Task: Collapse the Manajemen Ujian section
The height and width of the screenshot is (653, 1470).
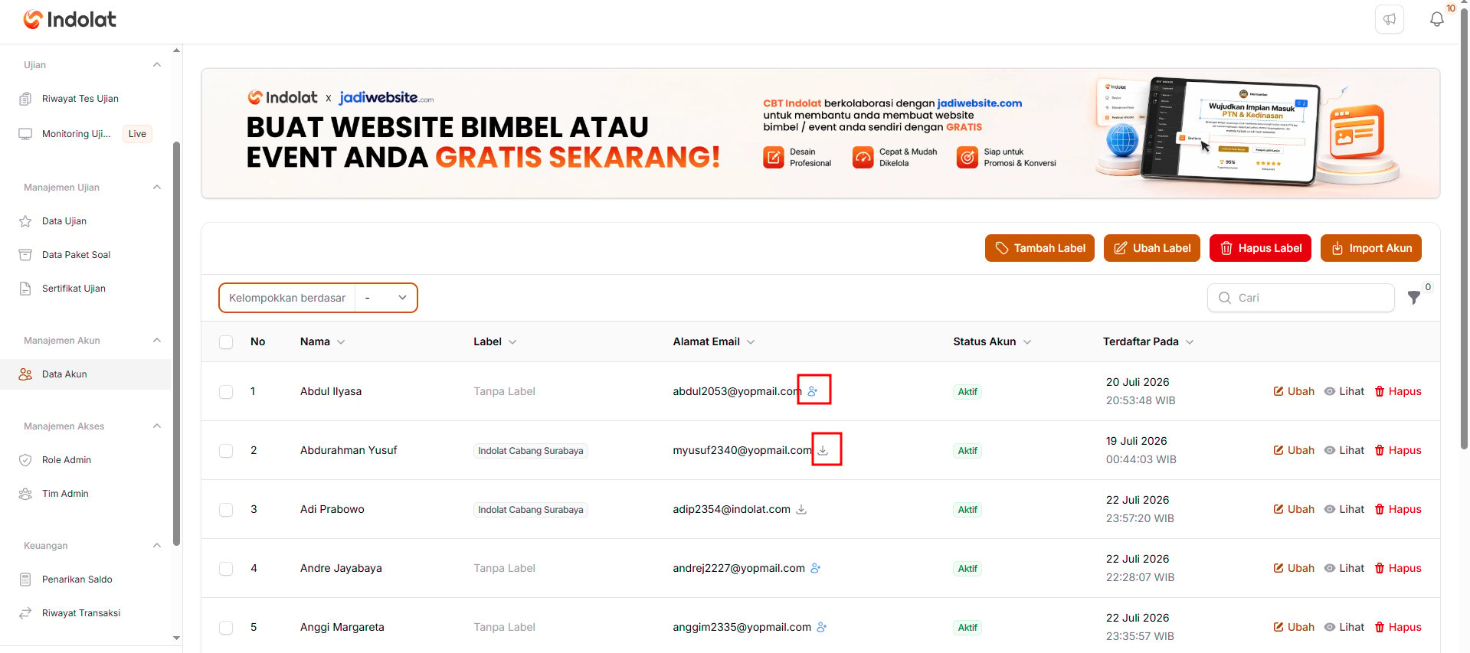Action: [x=157, y=188]
